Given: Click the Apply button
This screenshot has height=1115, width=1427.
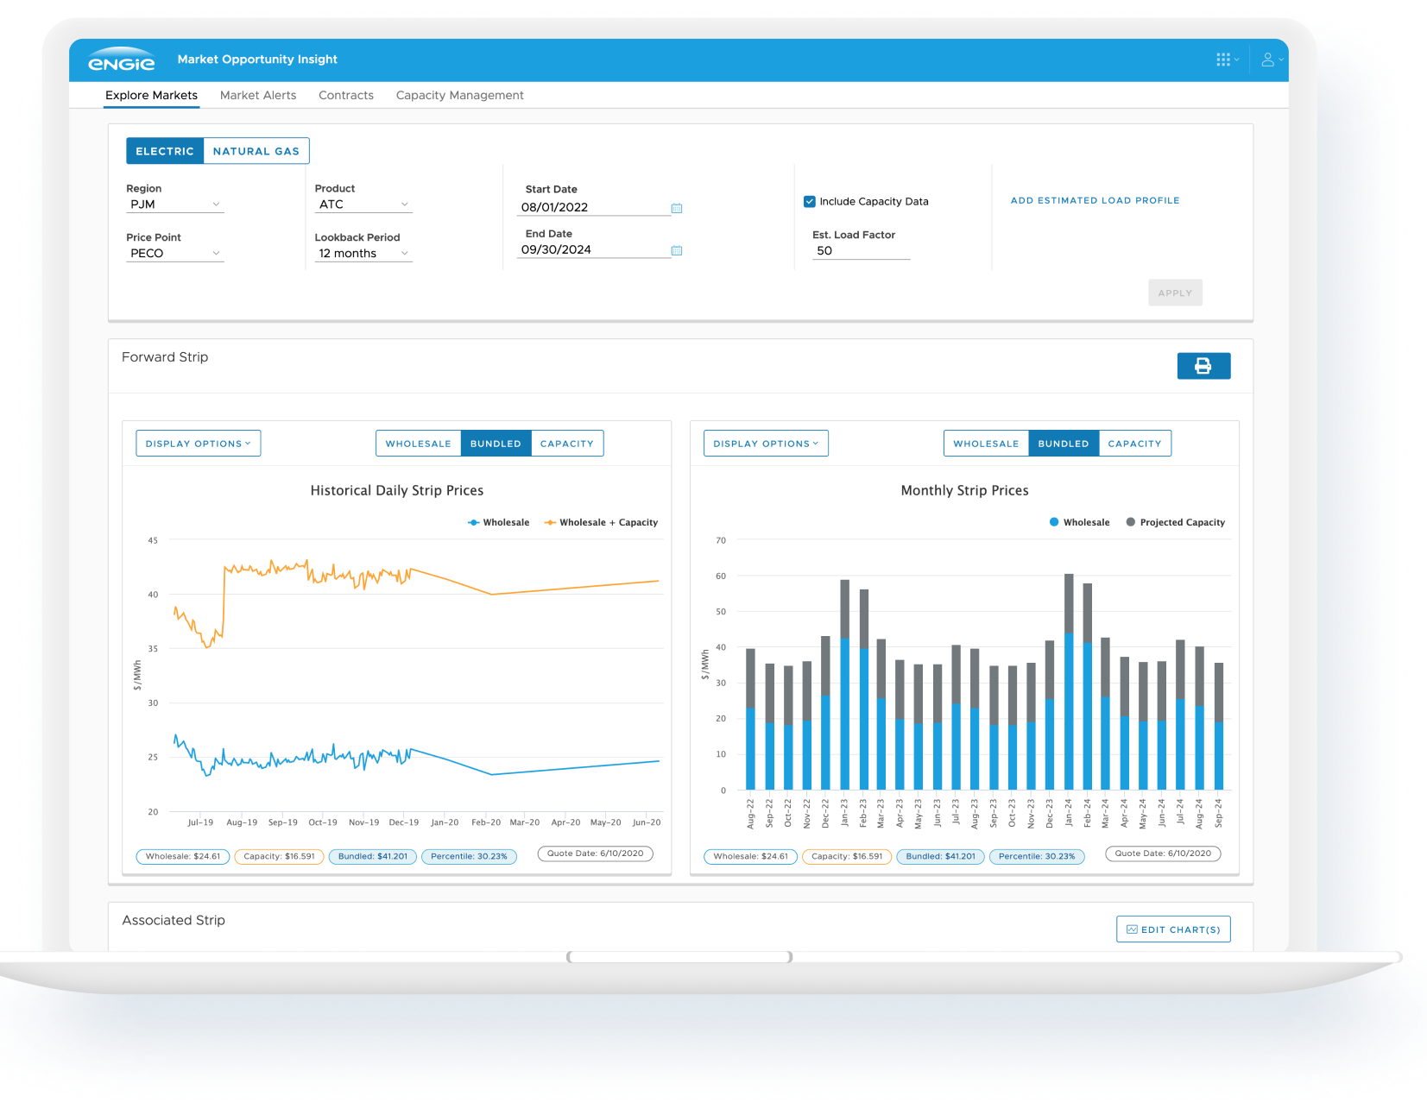Looking at the screenshot, I should pyautogui.click(x=1175, y=293).
